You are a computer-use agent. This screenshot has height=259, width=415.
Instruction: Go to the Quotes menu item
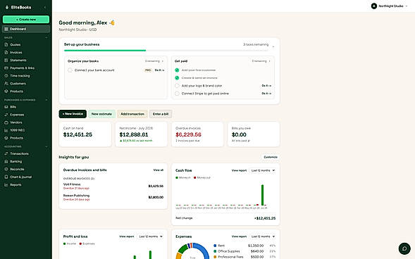pyautogui.click(x=25, y=44)
